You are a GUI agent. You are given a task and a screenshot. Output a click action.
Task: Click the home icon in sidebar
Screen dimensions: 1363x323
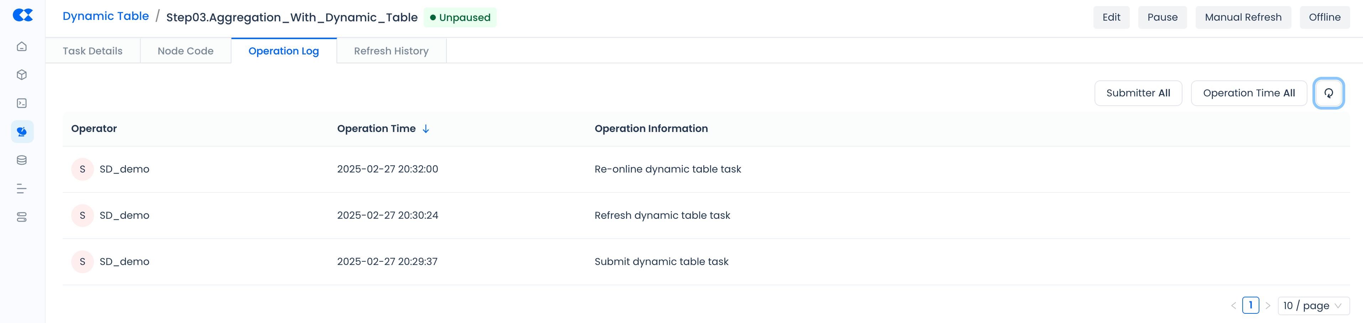[x=22, y=47]
